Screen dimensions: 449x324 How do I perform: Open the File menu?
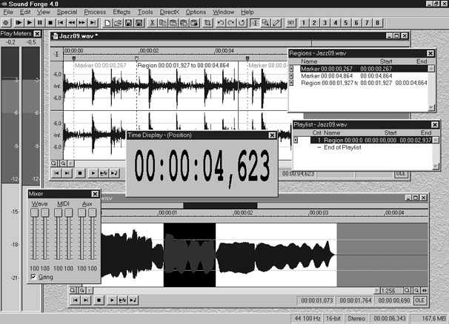(x=8, y=12)
